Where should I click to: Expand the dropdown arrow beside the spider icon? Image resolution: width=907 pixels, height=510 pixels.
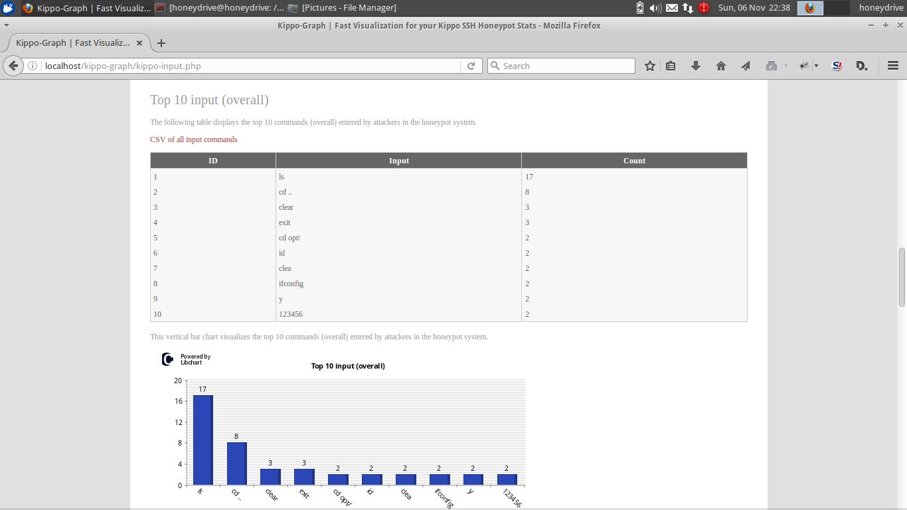816,66
